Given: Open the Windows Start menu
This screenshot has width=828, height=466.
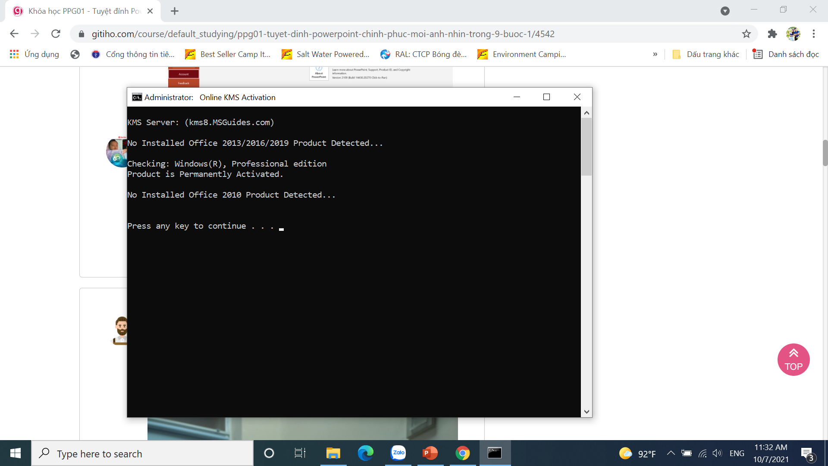Looking at the screenshot, I should click(x=16, y=453).
